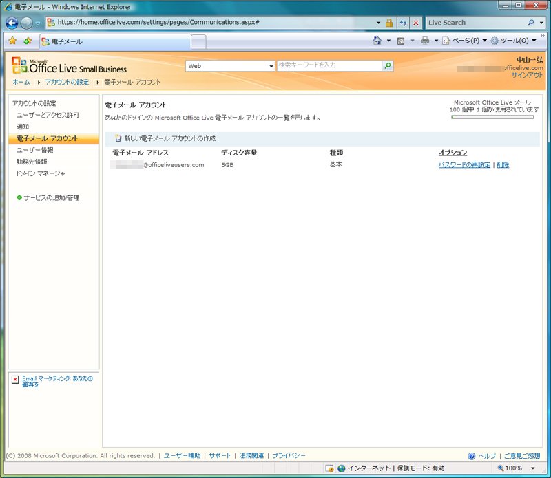The image size is (551, 478).
Task: Click the Internet zone globe icon
Action: coord(341,468)
